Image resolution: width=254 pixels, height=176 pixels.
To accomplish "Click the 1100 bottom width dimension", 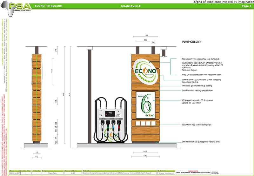I will tap(145, 152).
